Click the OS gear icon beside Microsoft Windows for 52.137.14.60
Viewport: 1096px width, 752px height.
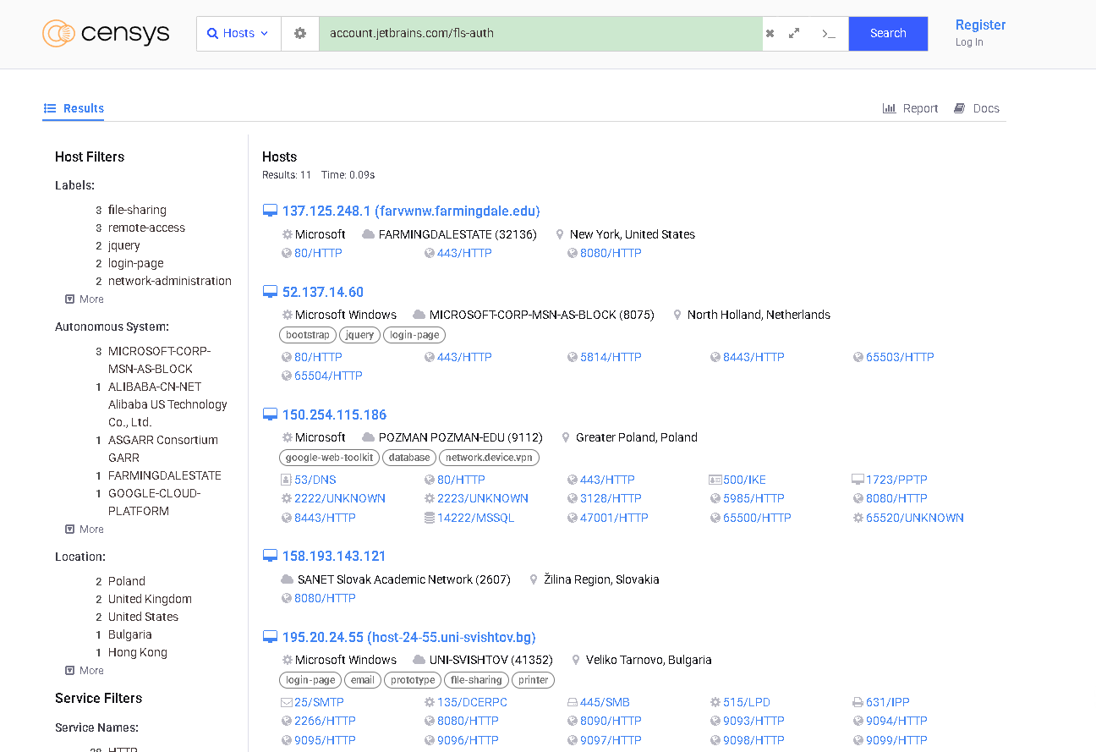[287, 315]
